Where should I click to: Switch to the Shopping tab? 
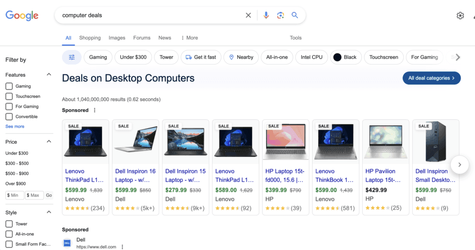90,38
